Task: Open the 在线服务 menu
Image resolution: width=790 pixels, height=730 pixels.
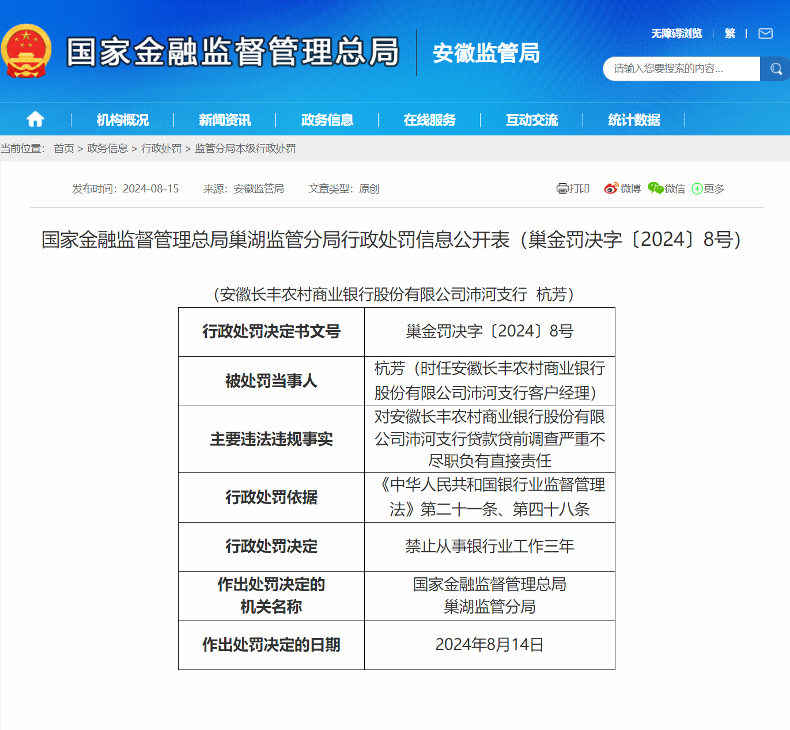Action: coord(430,120)
